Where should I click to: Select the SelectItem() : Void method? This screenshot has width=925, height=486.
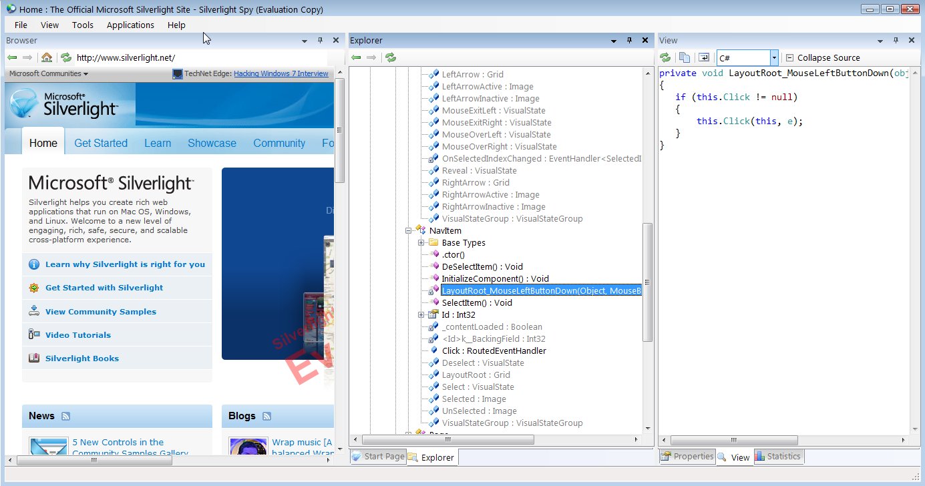pos(477,302)
